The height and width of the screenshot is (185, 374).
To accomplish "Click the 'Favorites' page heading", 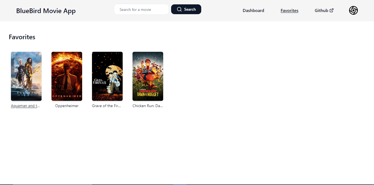I will click(x=22, y=37).
